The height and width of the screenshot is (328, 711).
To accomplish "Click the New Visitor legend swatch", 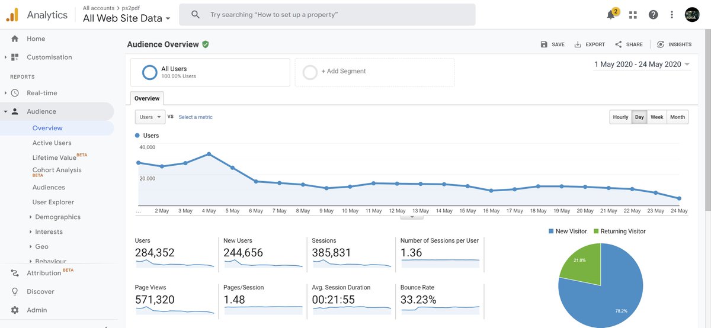I will coord(550,231).
